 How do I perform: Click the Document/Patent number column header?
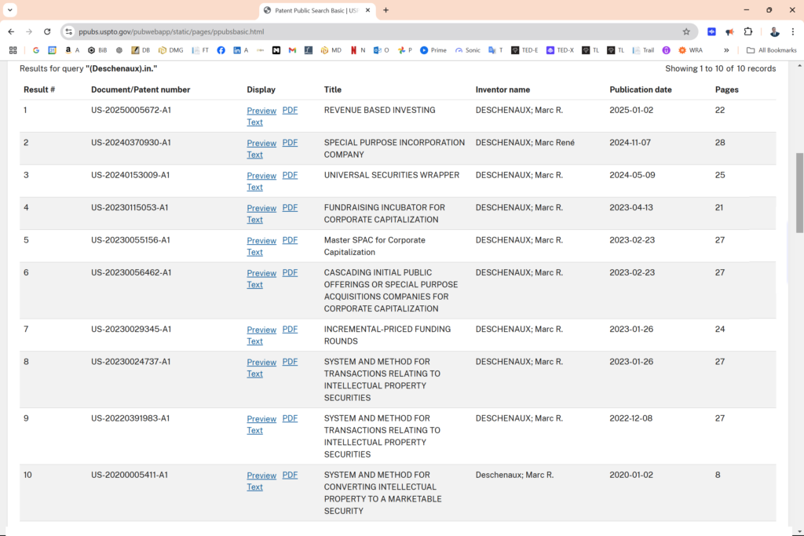tap(141, 89)
